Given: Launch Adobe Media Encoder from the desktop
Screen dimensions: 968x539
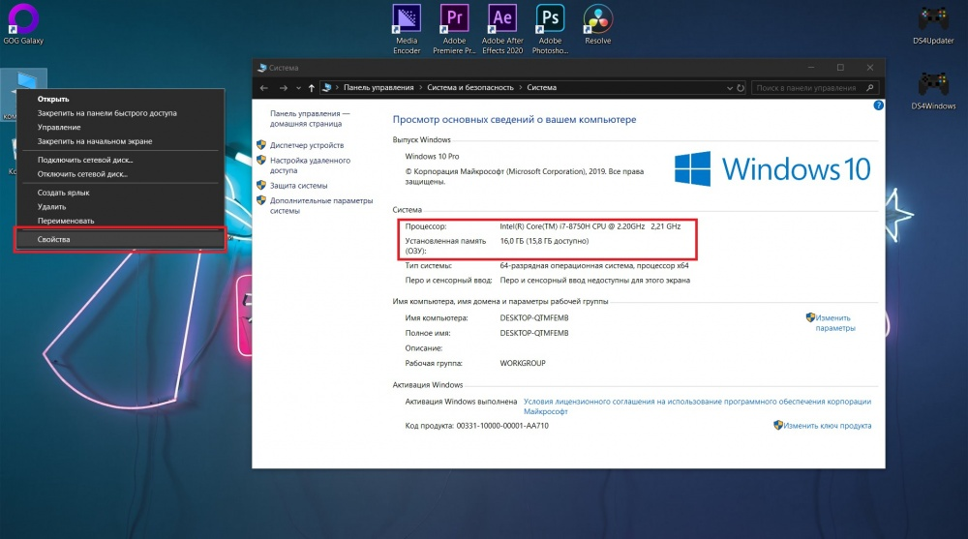Looking at the screenshot, I should tap(407, 28).
